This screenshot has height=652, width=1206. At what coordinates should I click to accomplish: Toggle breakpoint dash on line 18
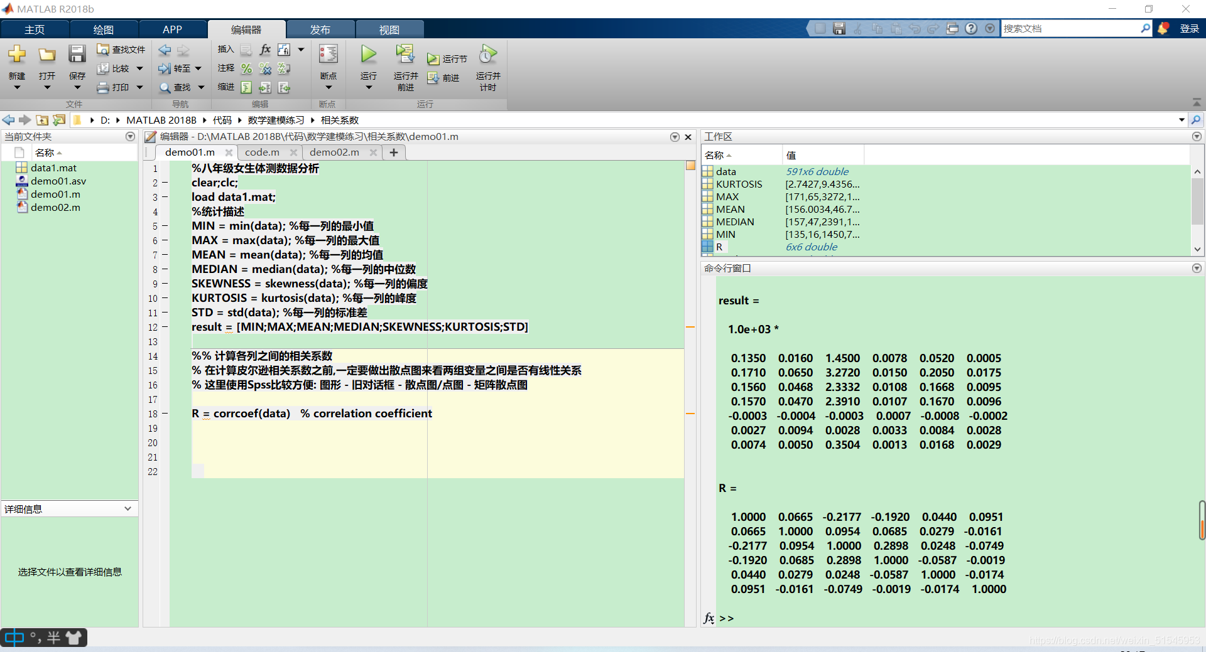[165, 414]
